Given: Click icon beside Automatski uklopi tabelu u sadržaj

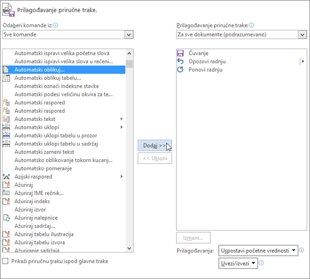Looking at the screenshot, I should tap(6, 144).
